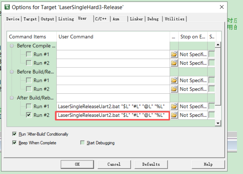Image resolution: width=243 pixels, height=174 pixels.
Task: Click the Keil icon in the dialog title bar
Action: point(7,7)
